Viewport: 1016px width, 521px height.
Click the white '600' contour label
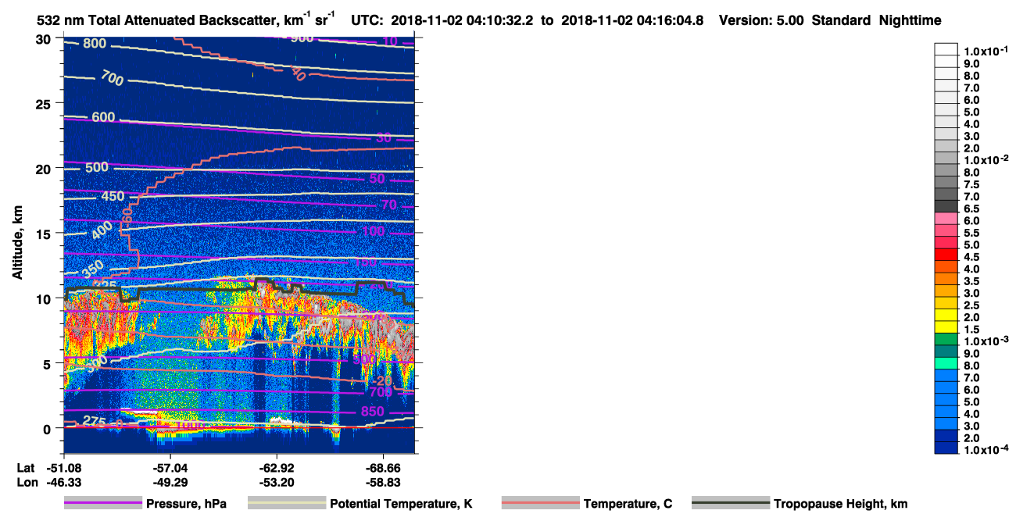[103, 117]
